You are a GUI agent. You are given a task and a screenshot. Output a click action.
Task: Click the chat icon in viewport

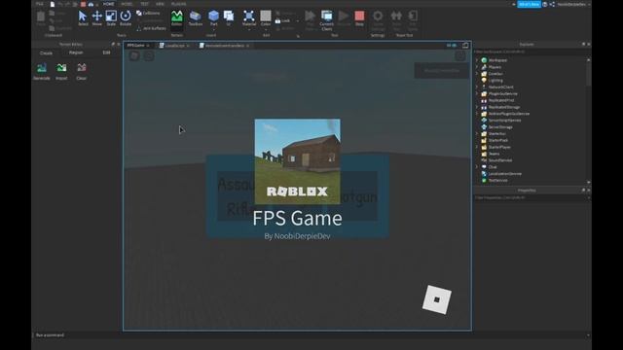(149, 56)
